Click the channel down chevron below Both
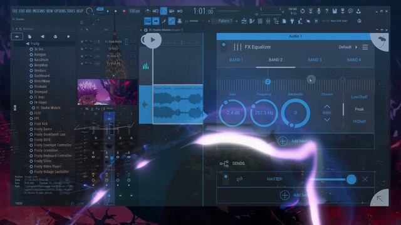401x225 pixels. coord(327,119)
